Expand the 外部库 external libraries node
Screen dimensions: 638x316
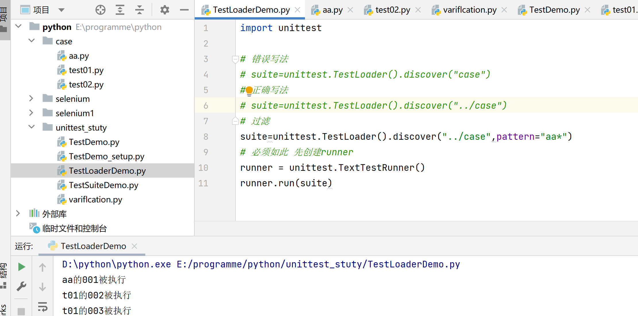[18, 213]
